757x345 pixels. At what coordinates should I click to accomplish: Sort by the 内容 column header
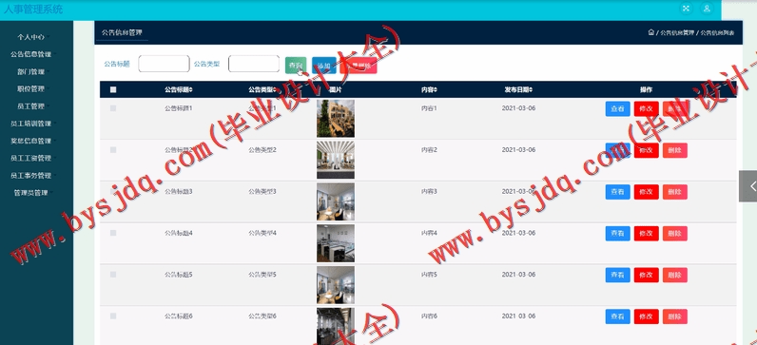[x=429, y=89]
